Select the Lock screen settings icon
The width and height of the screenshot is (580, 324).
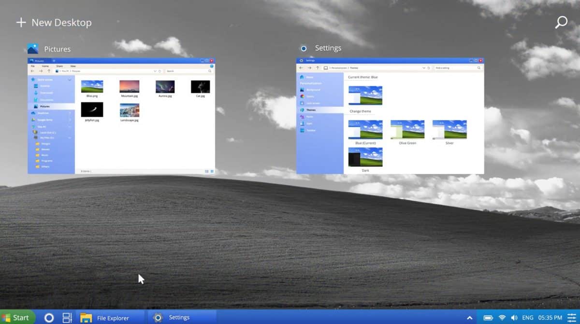tap(303, 103)
